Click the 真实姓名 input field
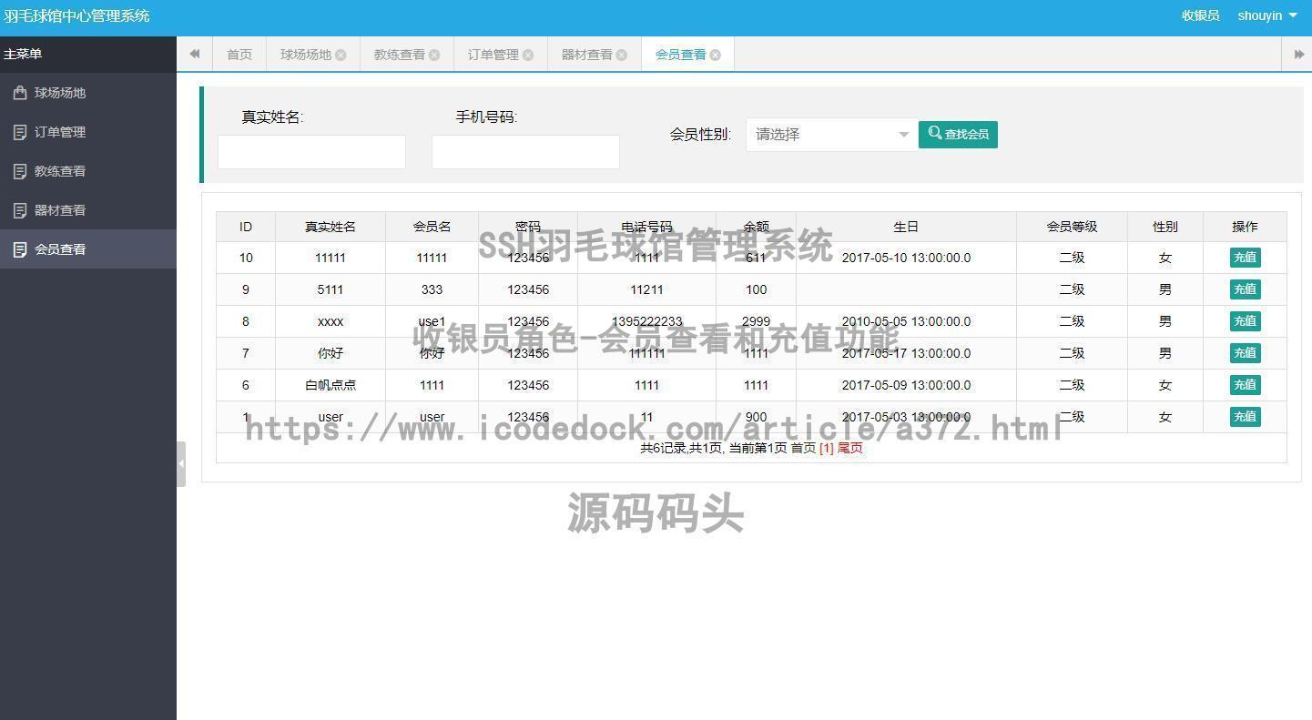The image size is (1312, 720). tap(310, 151)
